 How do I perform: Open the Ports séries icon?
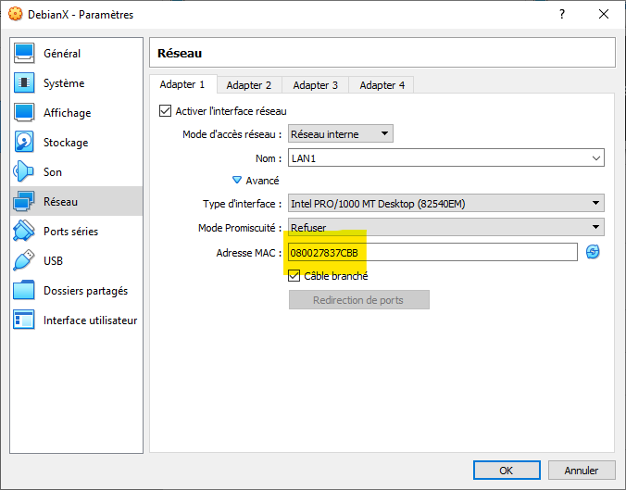click(x=24, y=231)
